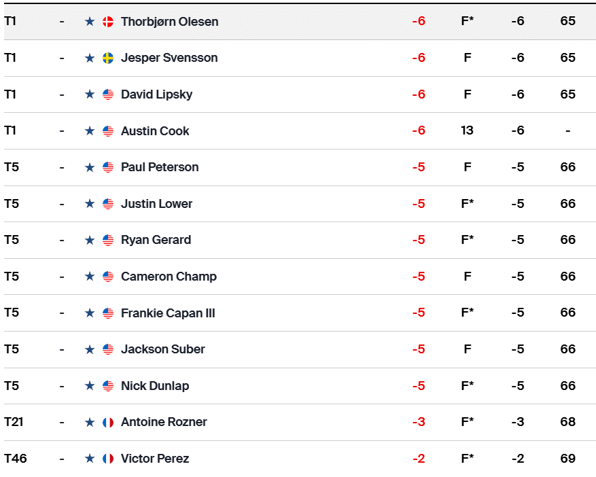
Task: Click Thorbjørn Olesen's red -6 total score
Action: pyautogui.click(x=419, y=22)
